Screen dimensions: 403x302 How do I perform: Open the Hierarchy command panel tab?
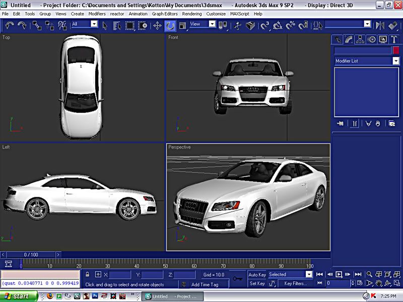pyautogui.click(x=360, y=39)
